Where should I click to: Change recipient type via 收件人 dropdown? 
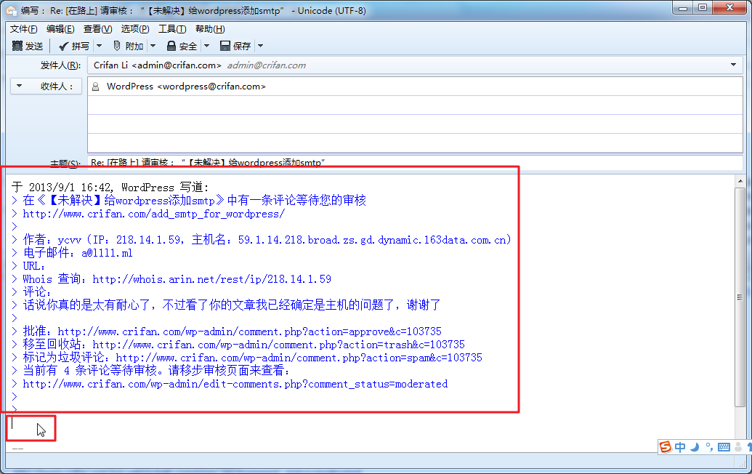[46, 87]
